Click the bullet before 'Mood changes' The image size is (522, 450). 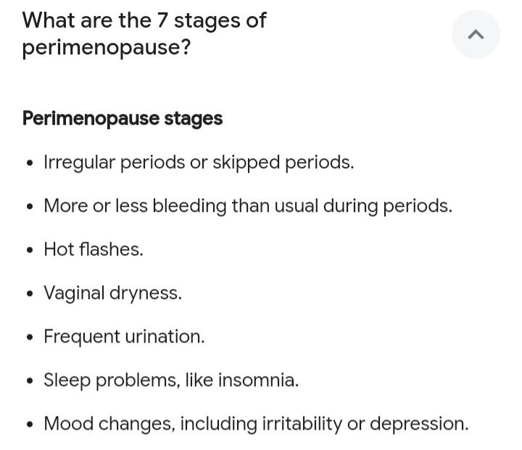(x=29, y=425)
